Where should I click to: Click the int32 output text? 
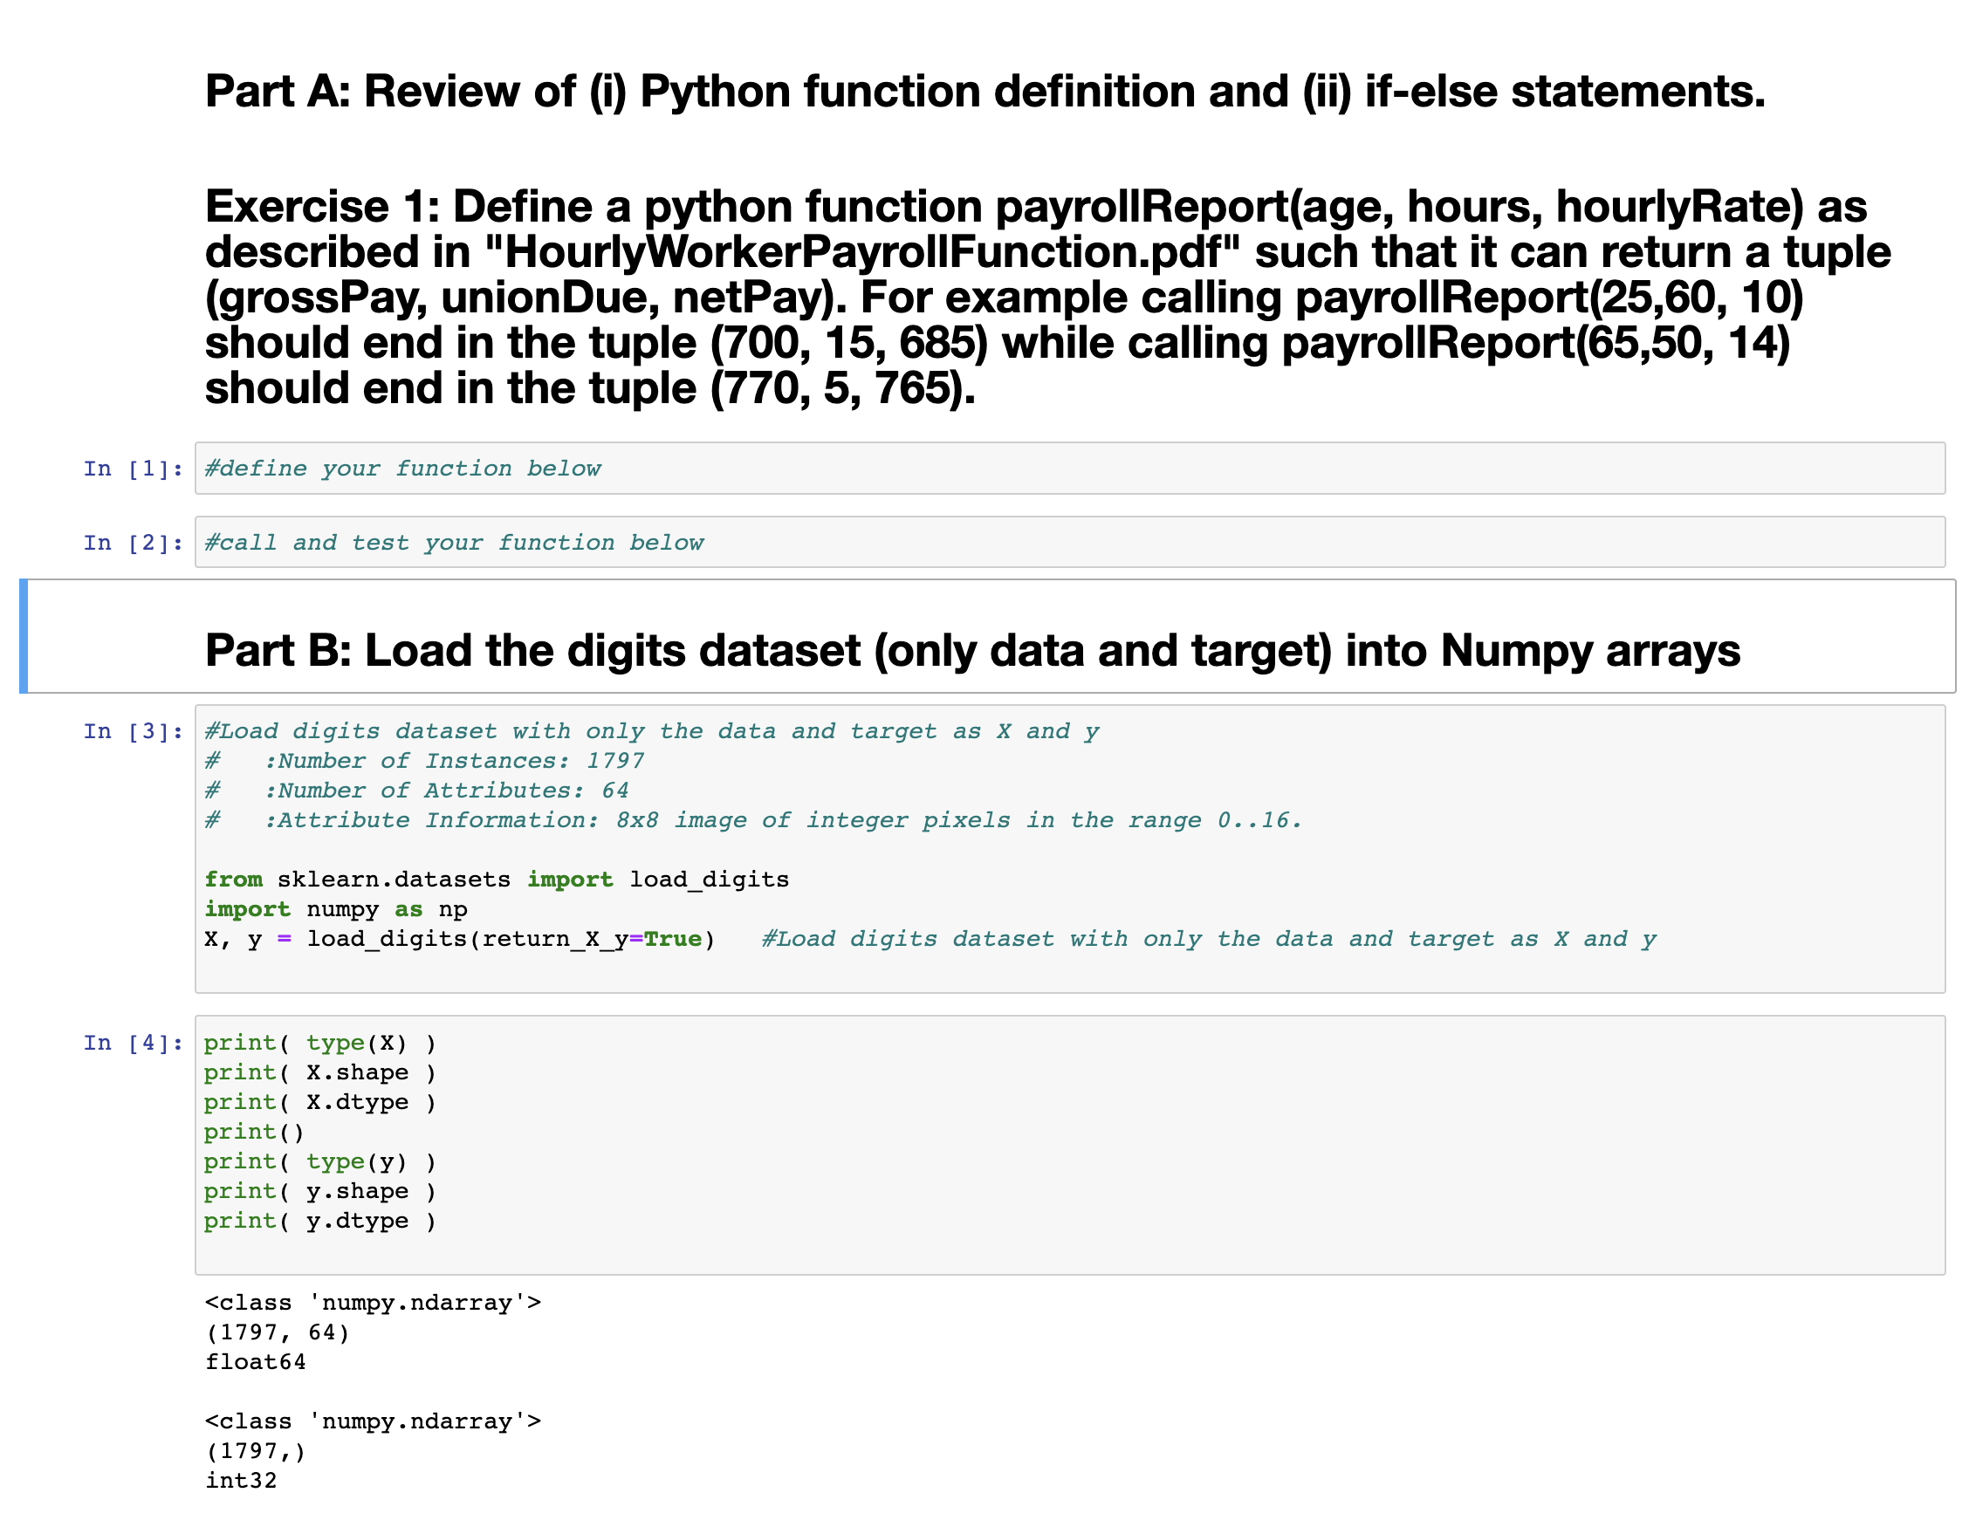[x=241, y=1480]
